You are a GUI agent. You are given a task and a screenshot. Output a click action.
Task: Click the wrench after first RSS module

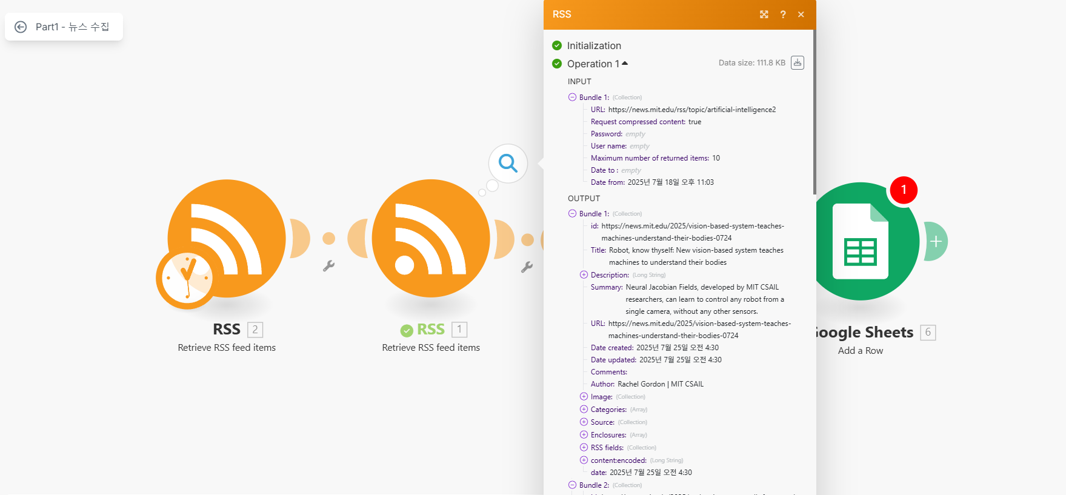(328, 265)
